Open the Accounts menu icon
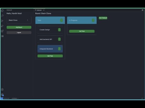Screen dimensions: 145x108 [2, 89]
